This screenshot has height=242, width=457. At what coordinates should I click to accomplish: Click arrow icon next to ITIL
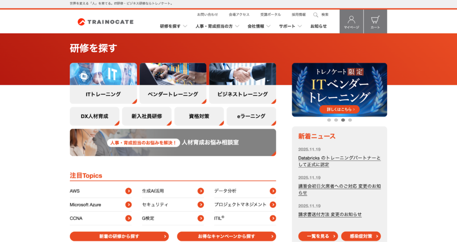[x=273, y=218]
